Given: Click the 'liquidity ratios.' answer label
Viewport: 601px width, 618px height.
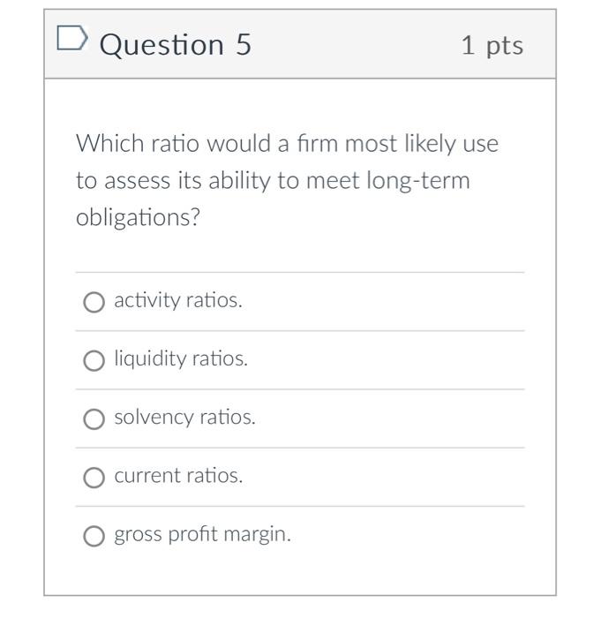Looking at the screenshot, I should [x=181, y=358].
